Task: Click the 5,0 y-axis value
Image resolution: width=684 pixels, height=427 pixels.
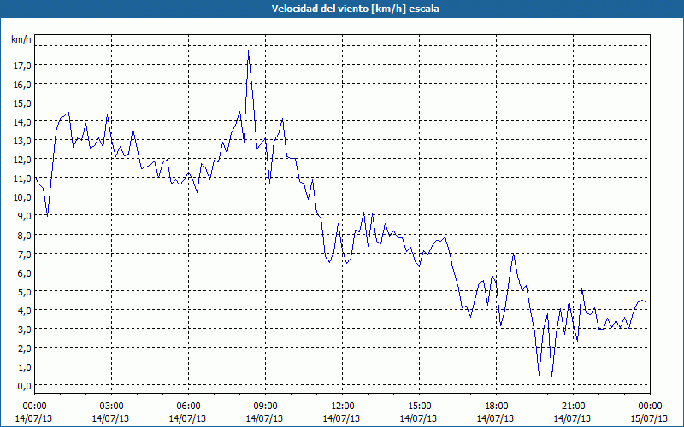Action: (x=24, y=291)
